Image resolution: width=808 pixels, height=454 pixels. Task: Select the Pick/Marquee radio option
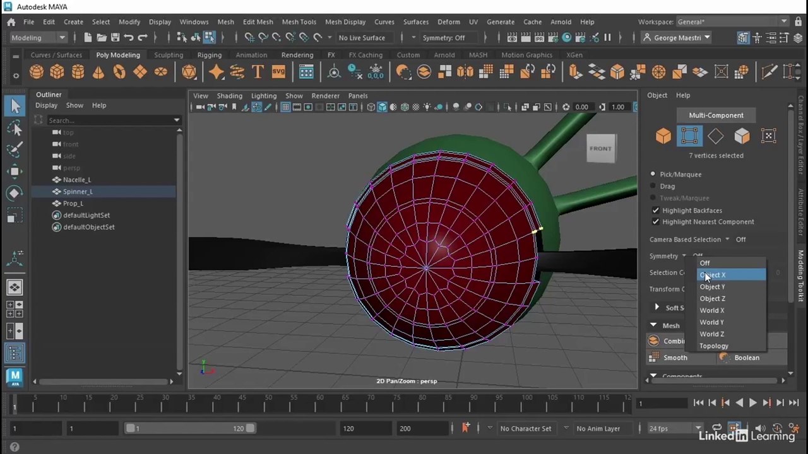click(x=653, y=174)
